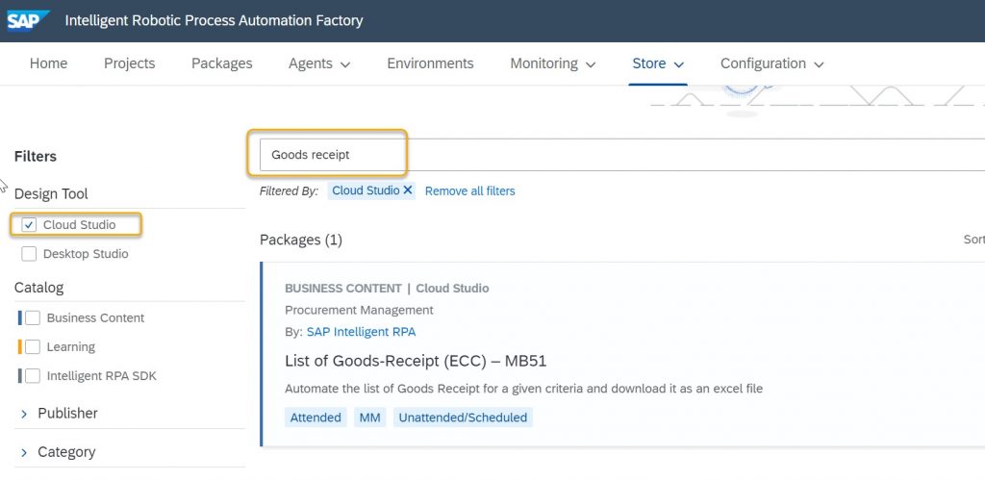985x481 pixels.
Task: Go to the Home tab
Action: [x=48, y=63]
